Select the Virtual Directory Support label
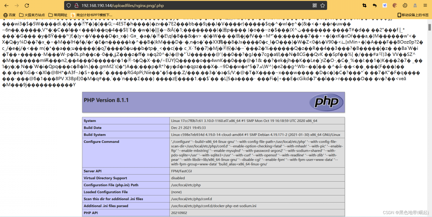Viewport: 432px width, 217px height. click(126, 178)
